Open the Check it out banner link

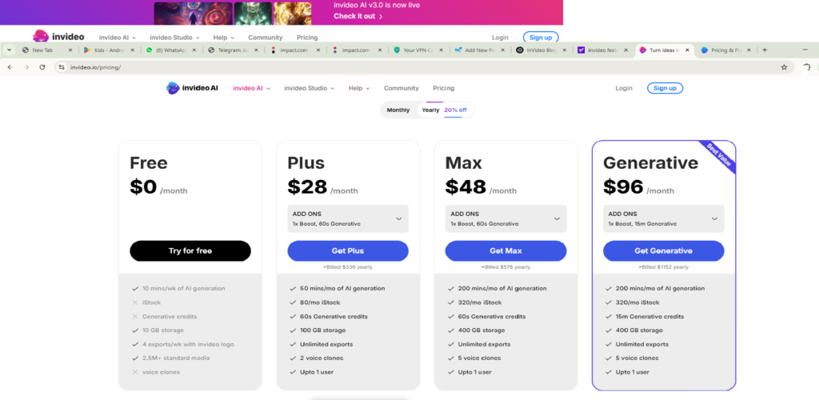[358, 16]
